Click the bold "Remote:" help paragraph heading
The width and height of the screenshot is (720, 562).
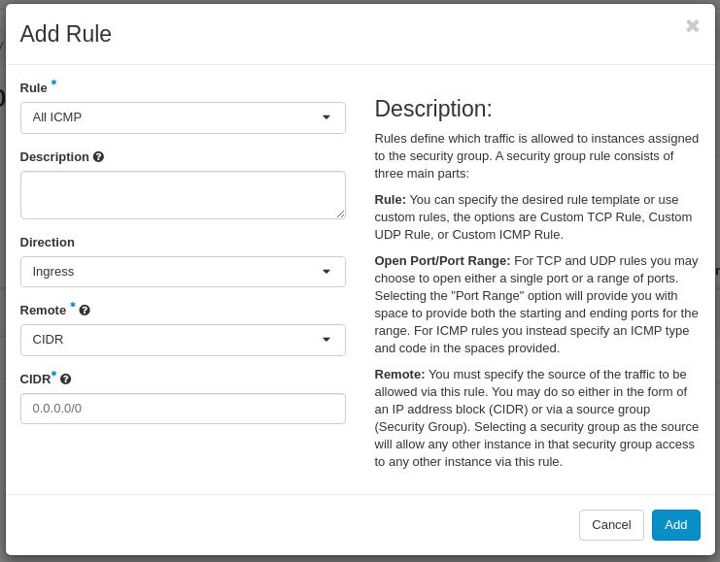pos(399,375)
